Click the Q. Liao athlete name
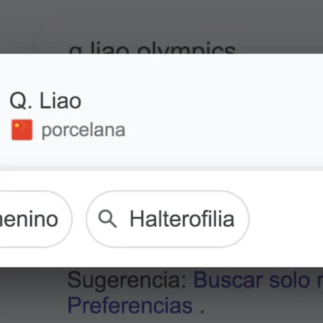Viewport: 323px width, 323px height. pyautogui.click(x=46, y=101)
